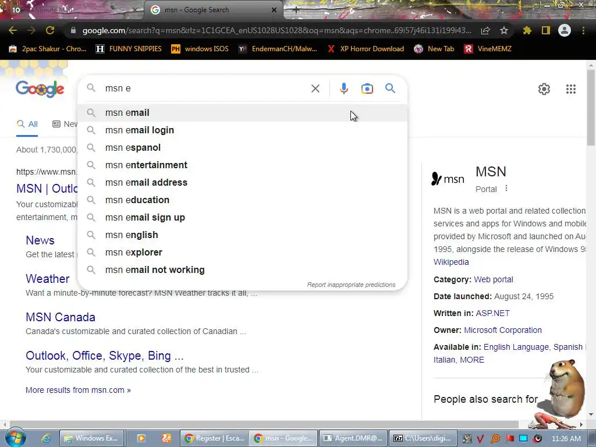The image size is (596, 447).
Task: Open the media player taskbar icon
Action: pyautogui.click(x=141, y=438)
